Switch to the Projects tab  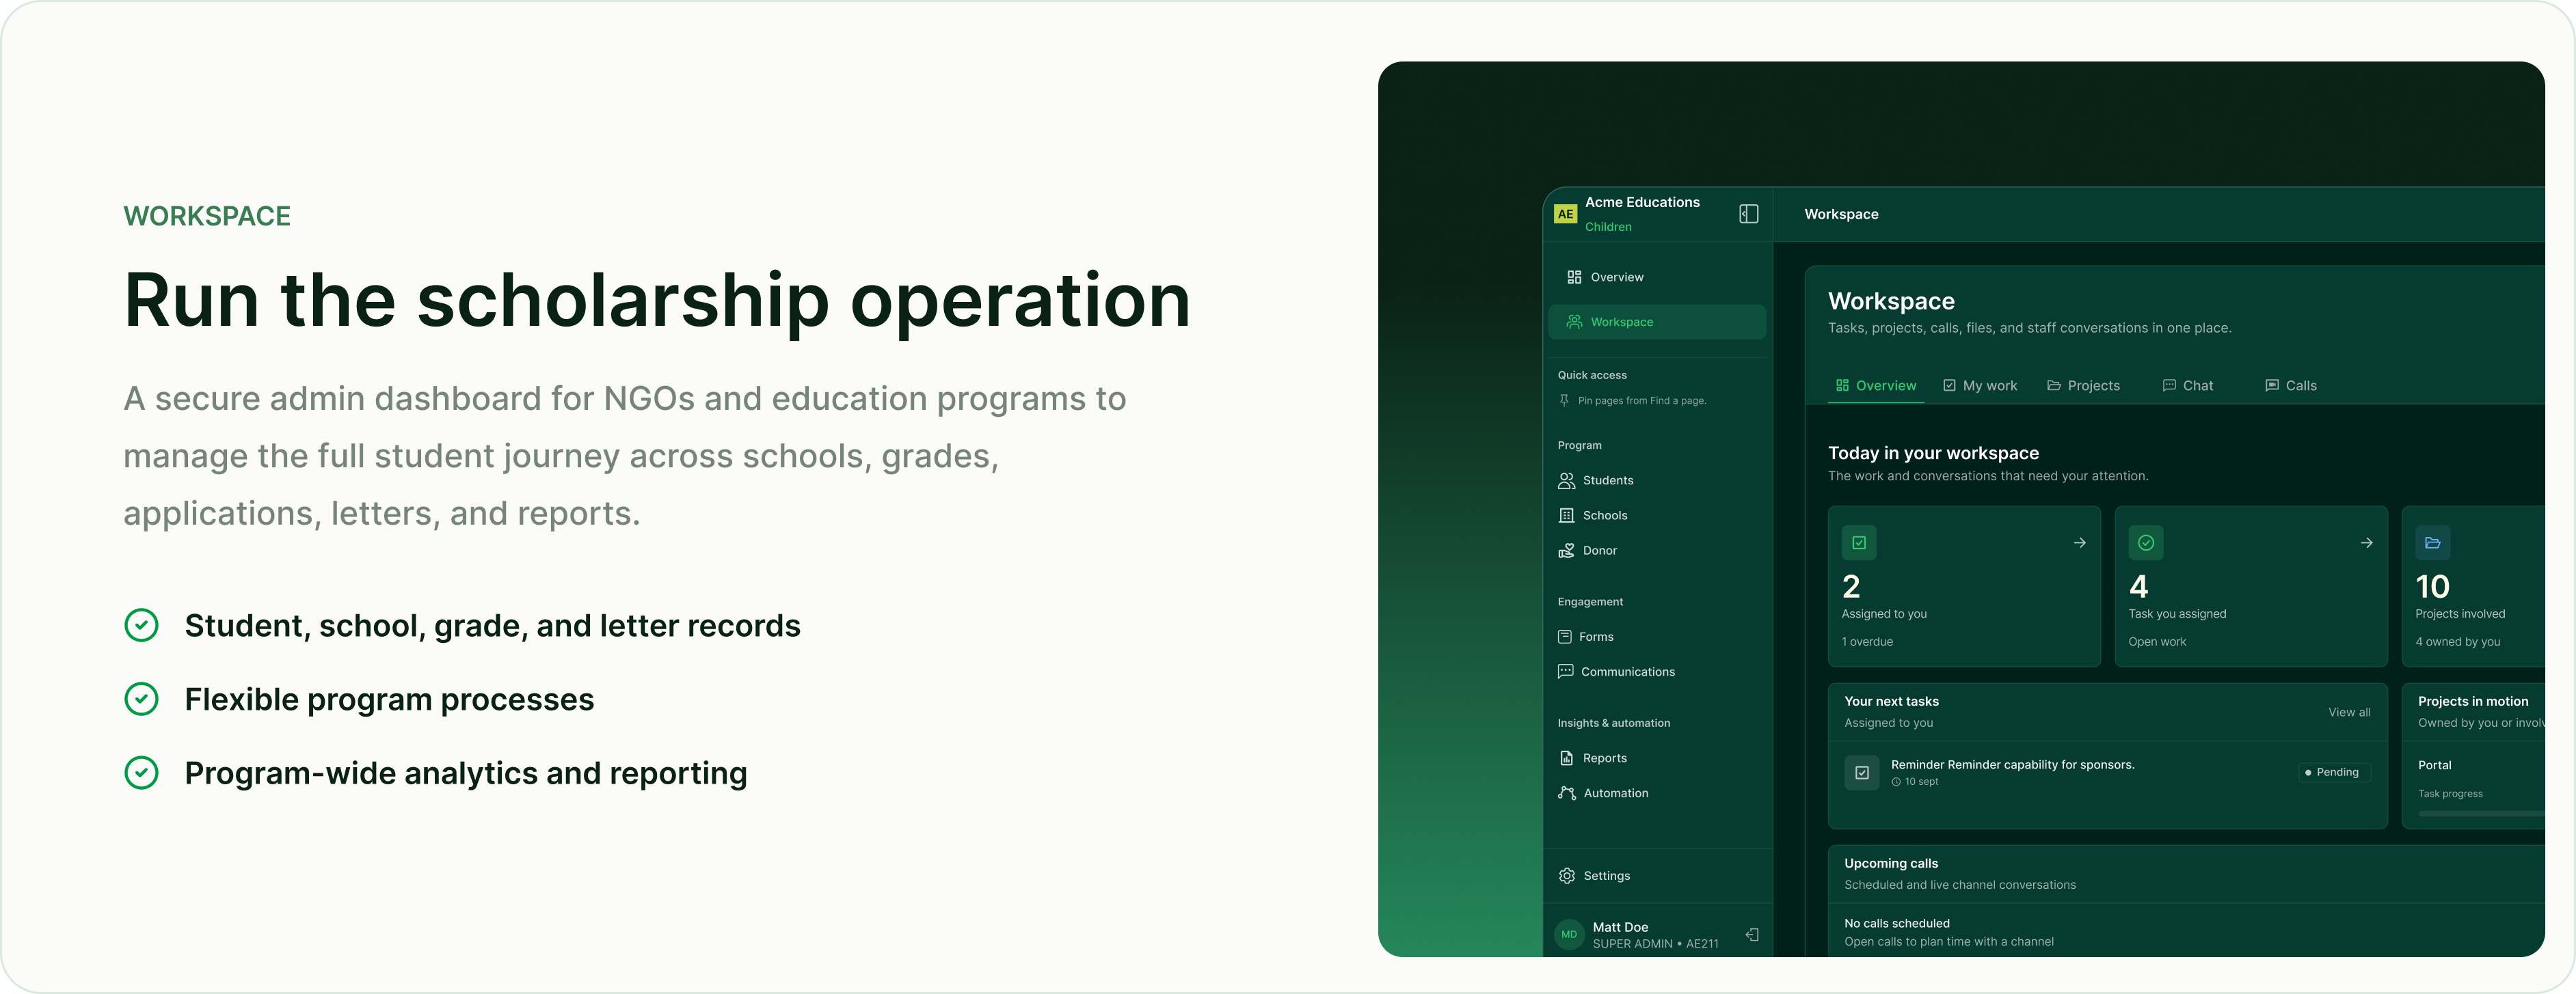[2083, 385]
